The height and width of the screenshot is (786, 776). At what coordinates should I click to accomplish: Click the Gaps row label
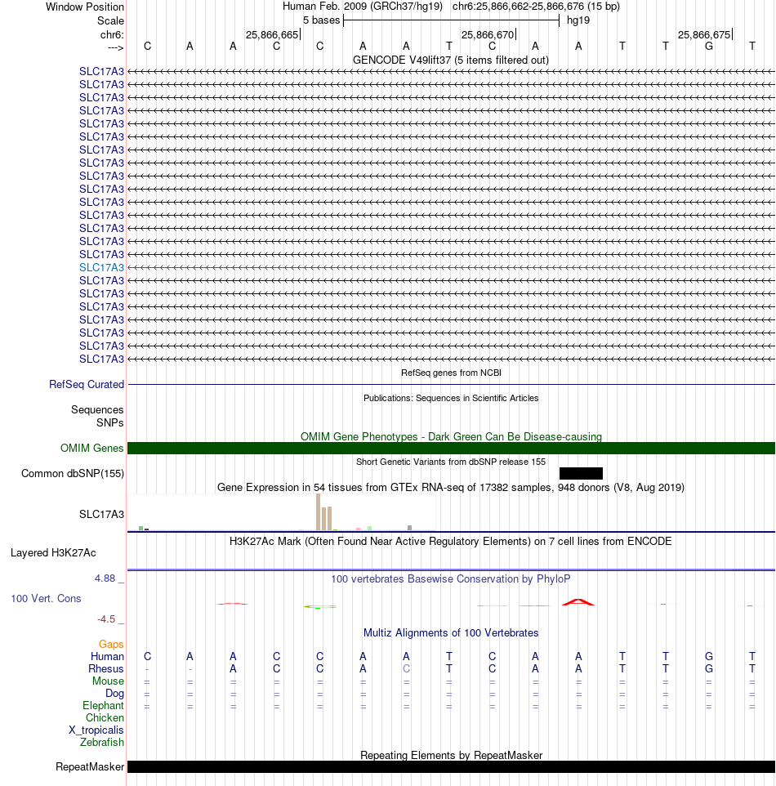click(x=111, y=645)
